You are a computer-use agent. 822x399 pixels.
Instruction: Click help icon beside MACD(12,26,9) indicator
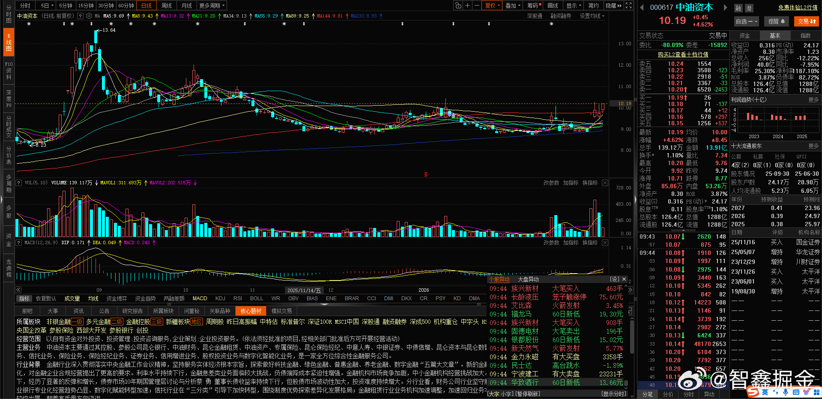[19, 242]
